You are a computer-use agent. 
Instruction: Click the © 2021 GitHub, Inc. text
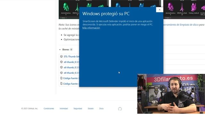[30, 109]
